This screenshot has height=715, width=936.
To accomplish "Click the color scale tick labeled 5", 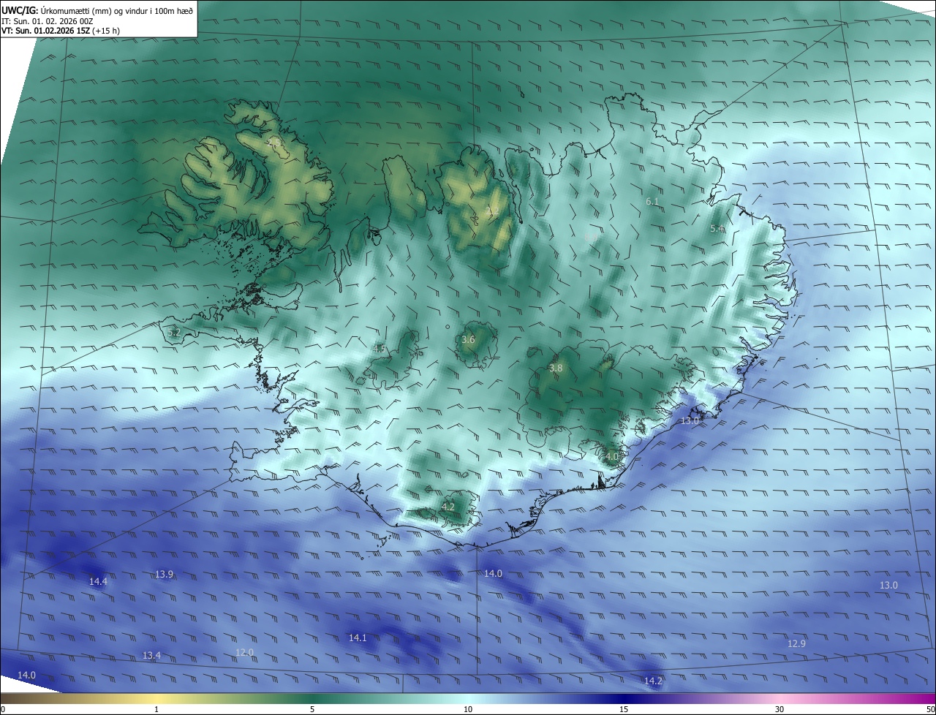I will [x=312, y=709].
